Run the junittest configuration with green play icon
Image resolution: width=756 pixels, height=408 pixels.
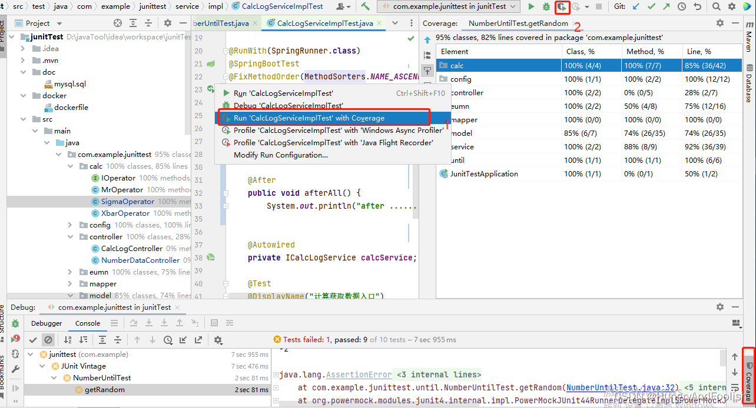(x=531, y=6)
